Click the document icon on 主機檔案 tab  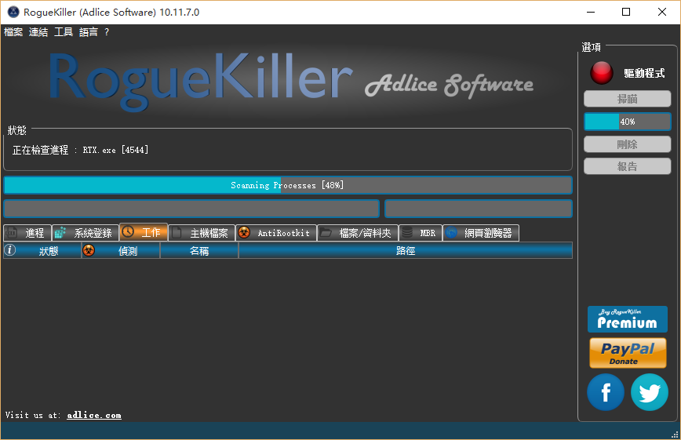177,232
